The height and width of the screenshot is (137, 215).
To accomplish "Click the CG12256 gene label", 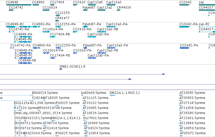I will tap(62, 13).
